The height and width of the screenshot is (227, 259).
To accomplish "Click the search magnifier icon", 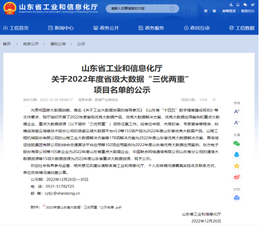I will (172, 9).
